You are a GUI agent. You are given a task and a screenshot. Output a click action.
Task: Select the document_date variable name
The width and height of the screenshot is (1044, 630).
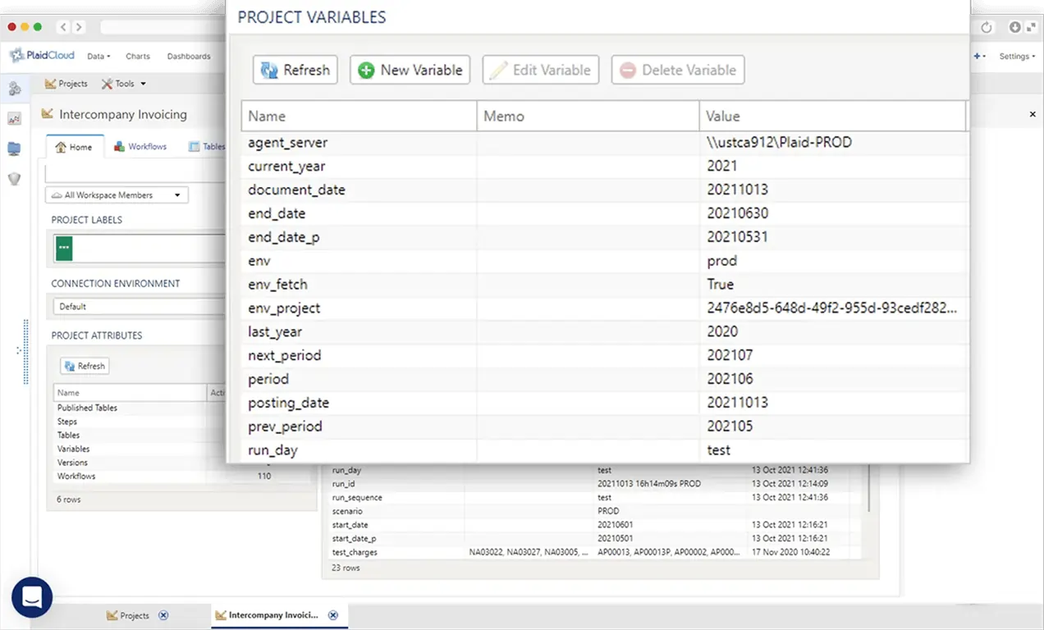click(x=297, y=190)
